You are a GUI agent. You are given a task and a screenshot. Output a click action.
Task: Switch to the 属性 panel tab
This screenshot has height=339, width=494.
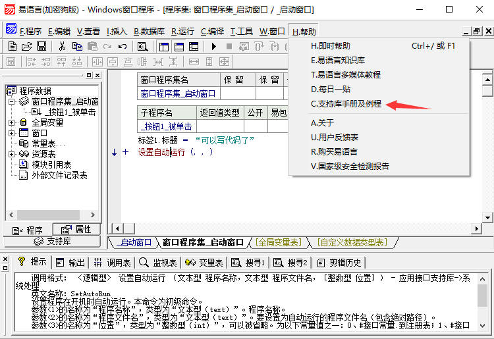76,230
